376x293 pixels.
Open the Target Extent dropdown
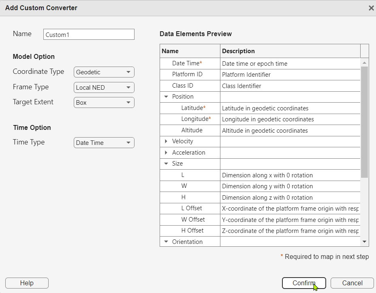tap(104, 103)
